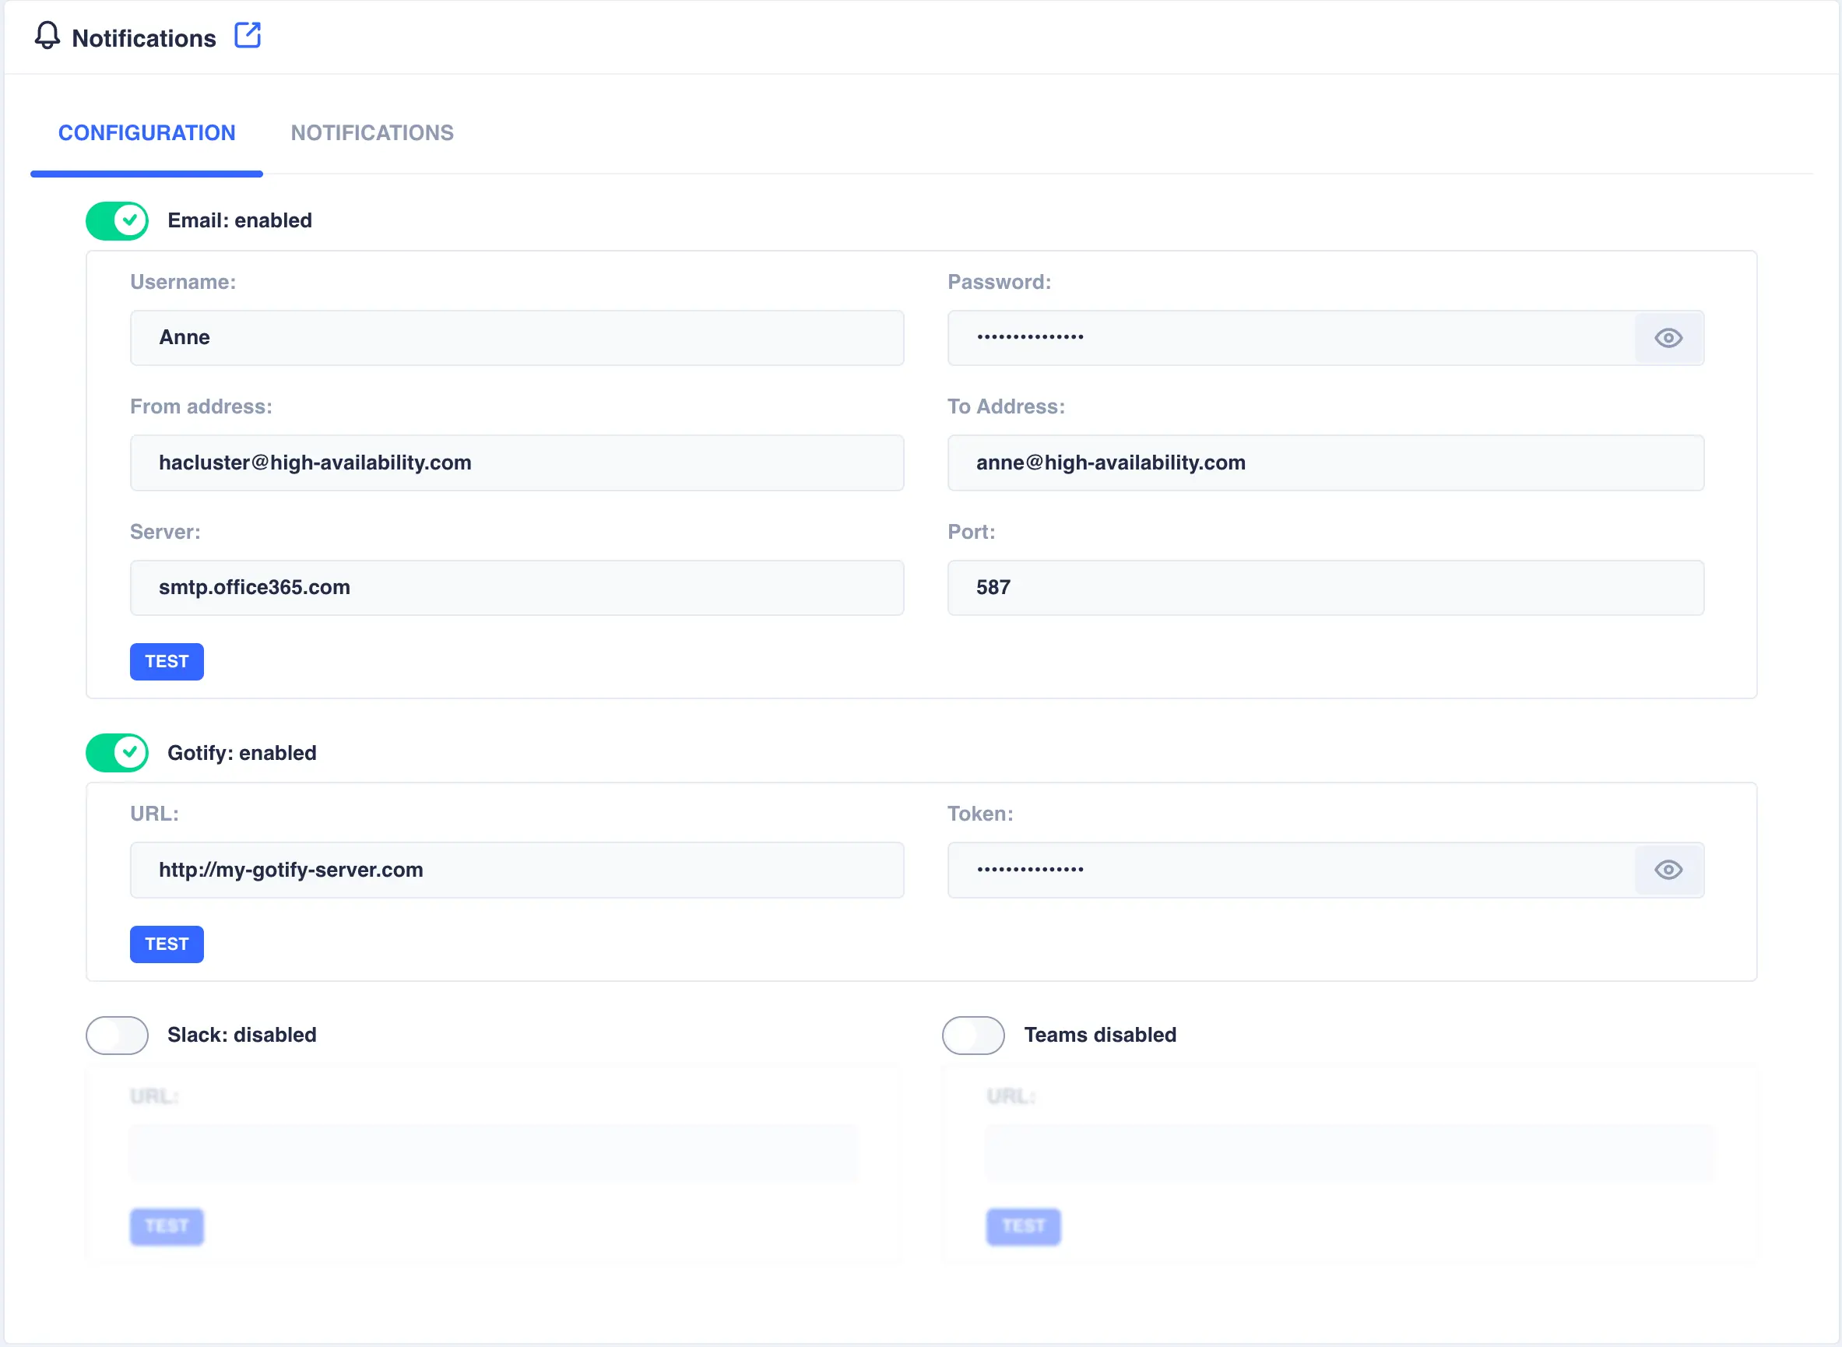Select the Configuration tab
1842x1347 pixels.
pyautogui.click(x=146, y=132)
